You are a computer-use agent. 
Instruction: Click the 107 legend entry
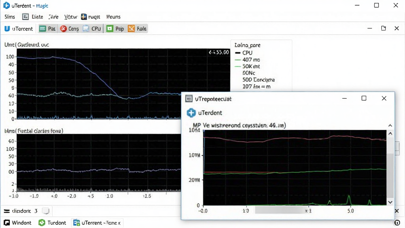pyautogui.click(x=256, y=87)
